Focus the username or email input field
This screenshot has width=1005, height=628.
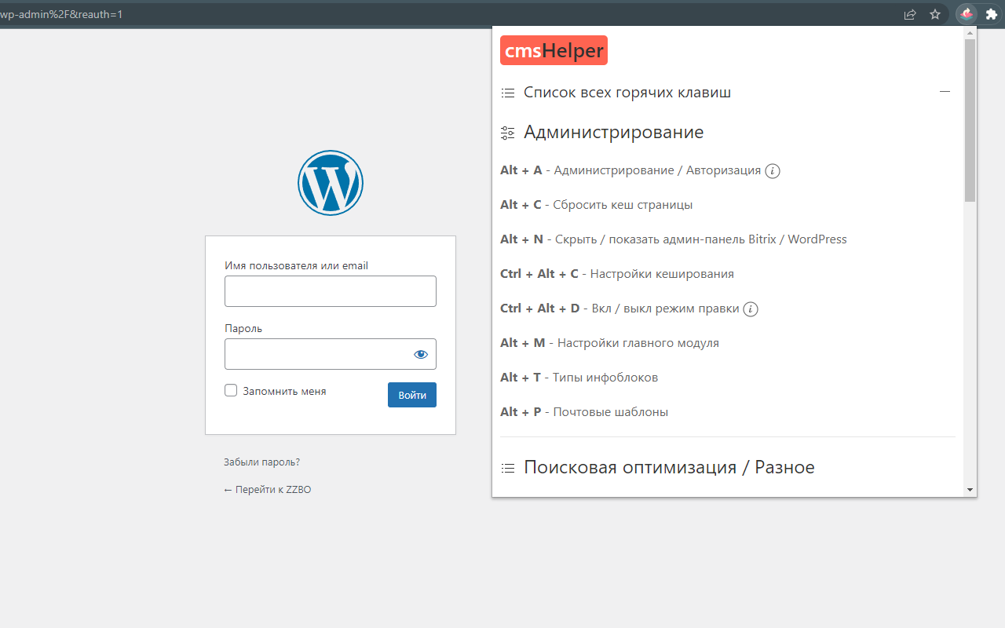click(x=331, y=291)
